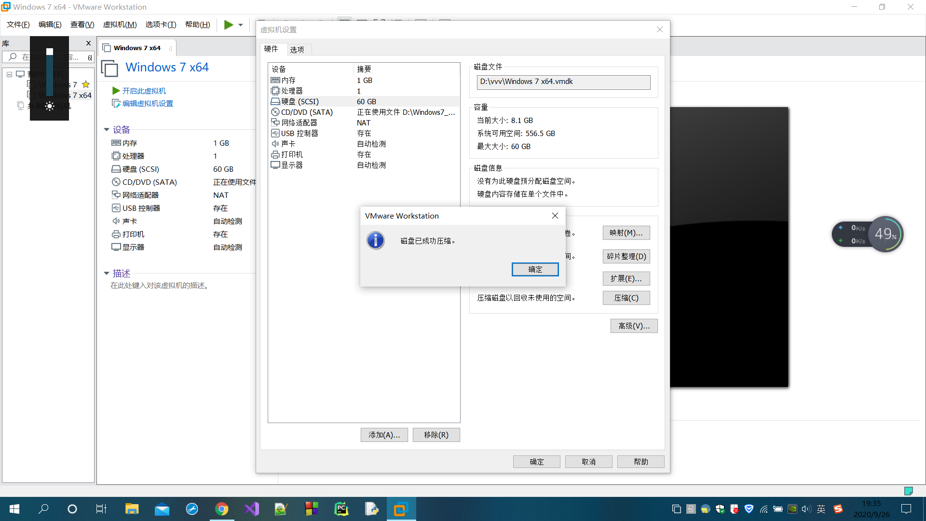This screenshot has height=521, width=926.
Task: Select 内存 device icon in the settings list
Action: pyautogui.click(x=275, y=80)
